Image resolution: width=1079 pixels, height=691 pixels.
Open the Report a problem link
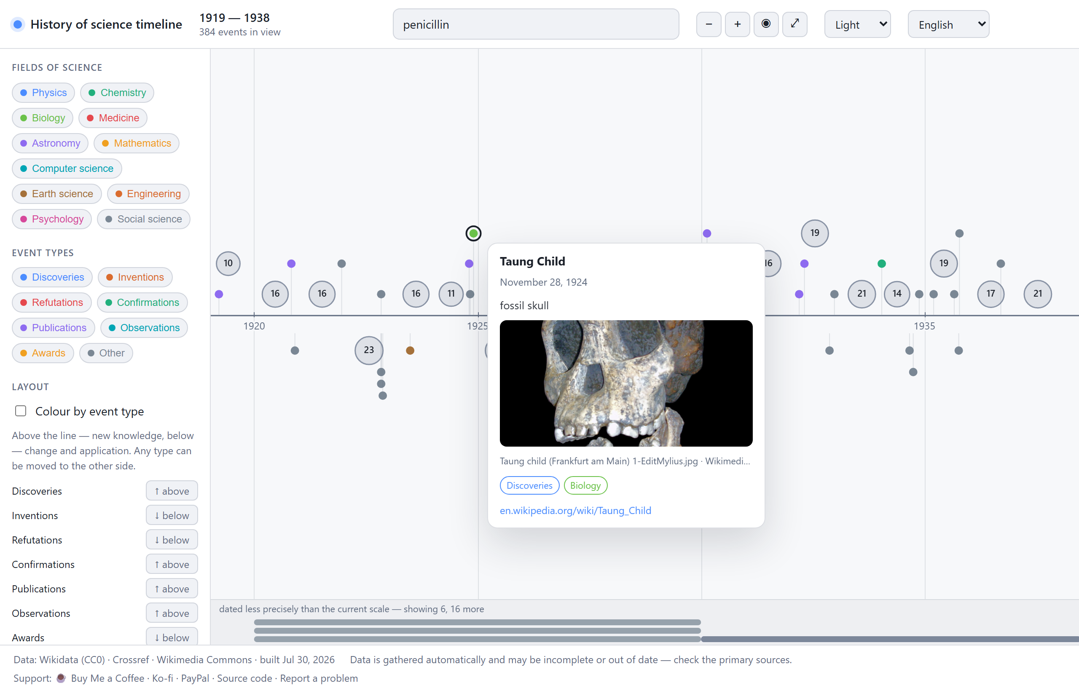[319, 678]
